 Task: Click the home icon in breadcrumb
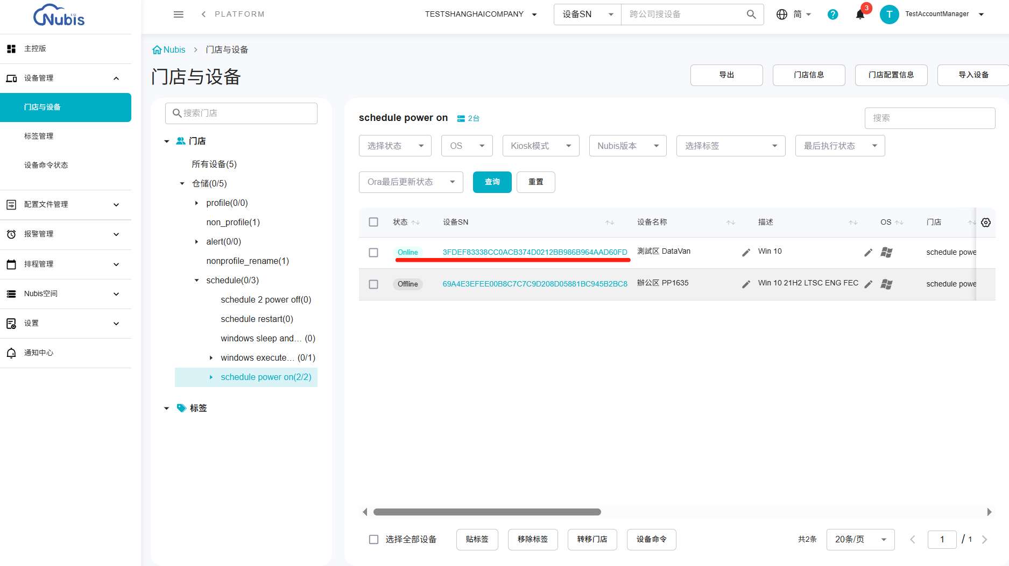157,50
